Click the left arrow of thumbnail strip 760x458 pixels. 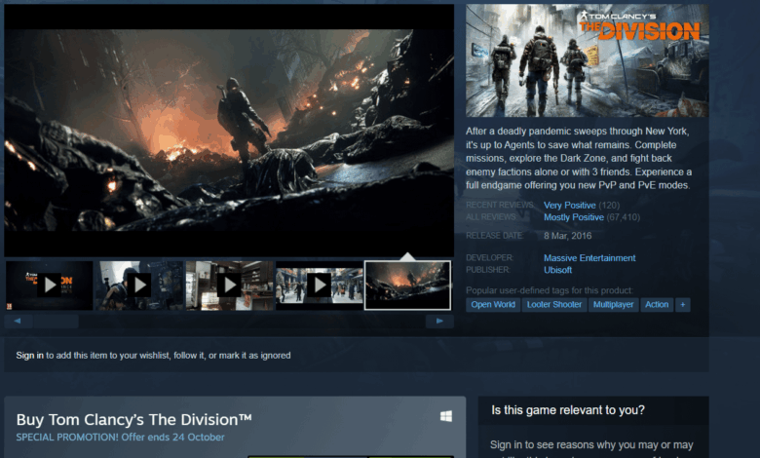click(18, 321)
